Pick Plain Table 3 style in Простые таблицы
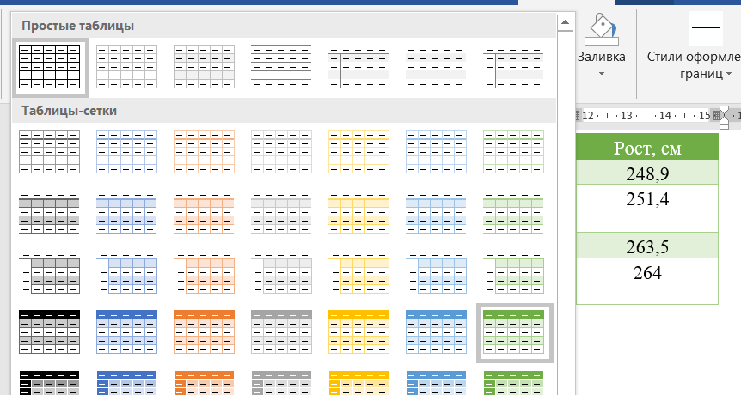The image size is (741, 395). point(358,66)
